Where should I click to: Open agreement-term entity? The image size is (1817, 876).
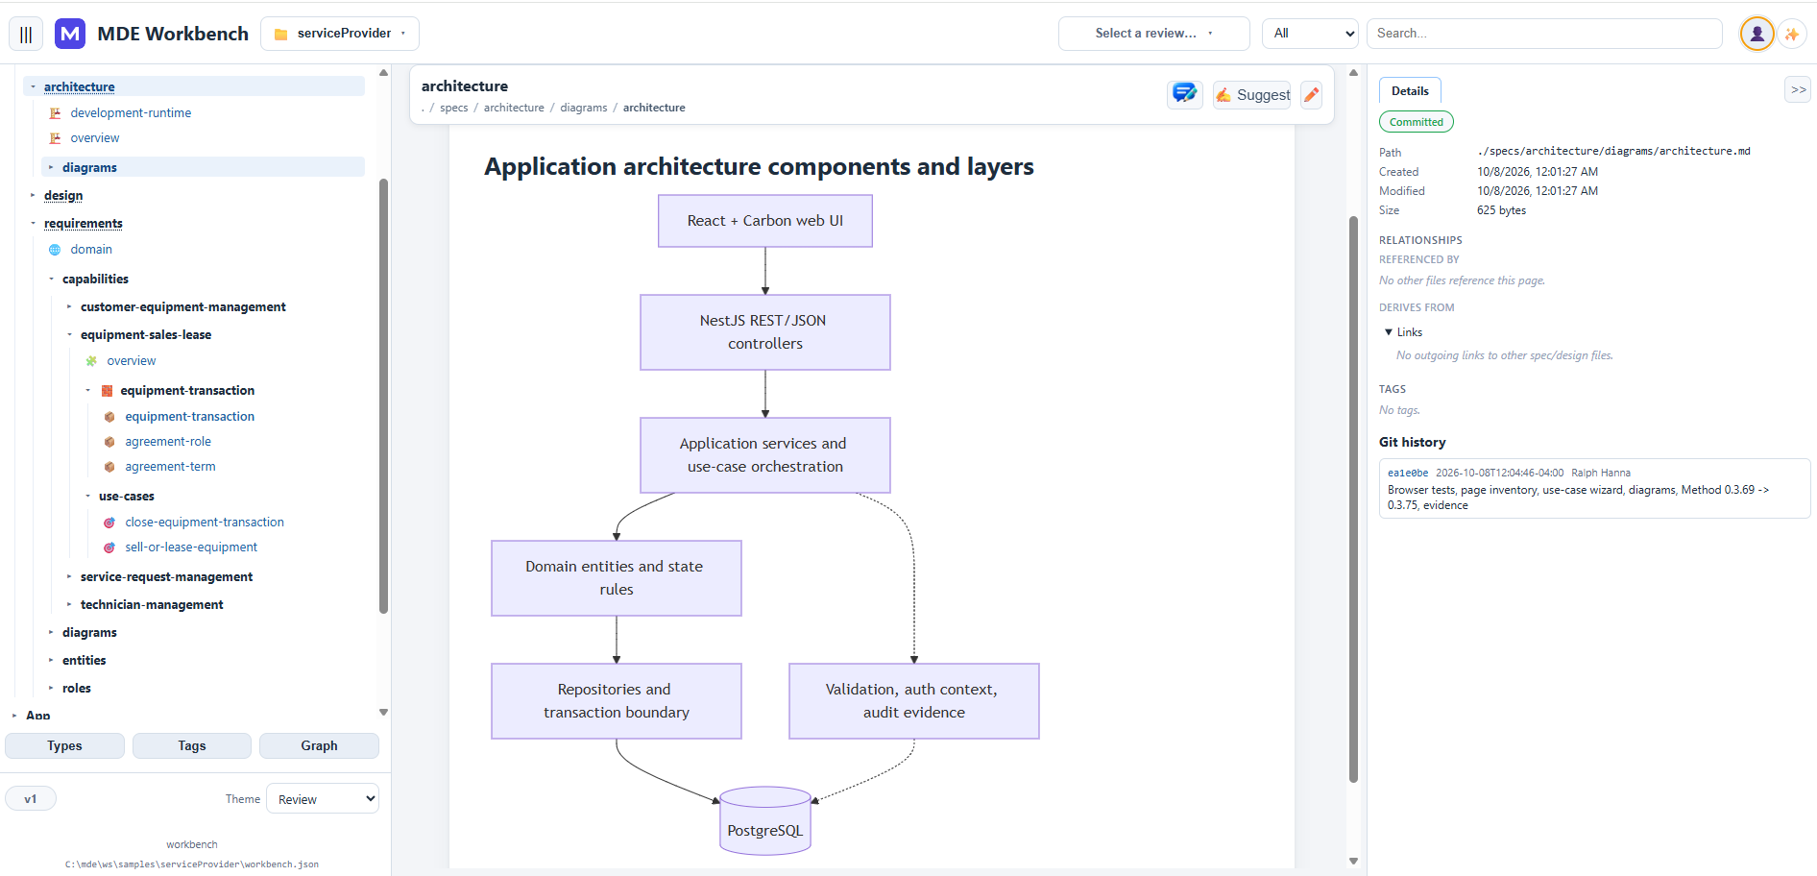click(x=170, y=466)
